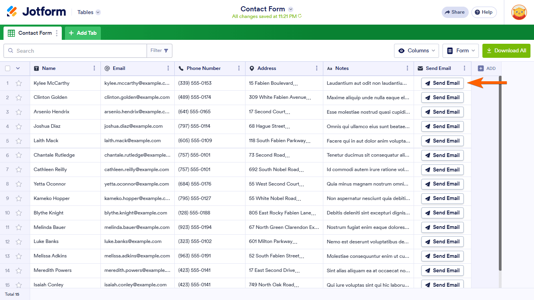Expand the Form dropdown button
Screen dimensions: 534x300
[x=461, y=51]
